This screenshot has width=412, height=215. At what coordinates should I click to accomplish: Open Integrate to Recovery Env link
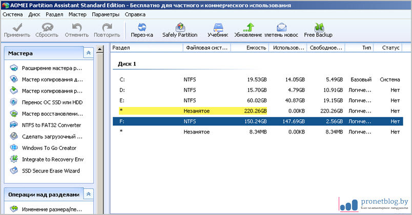tap(53, 159)
